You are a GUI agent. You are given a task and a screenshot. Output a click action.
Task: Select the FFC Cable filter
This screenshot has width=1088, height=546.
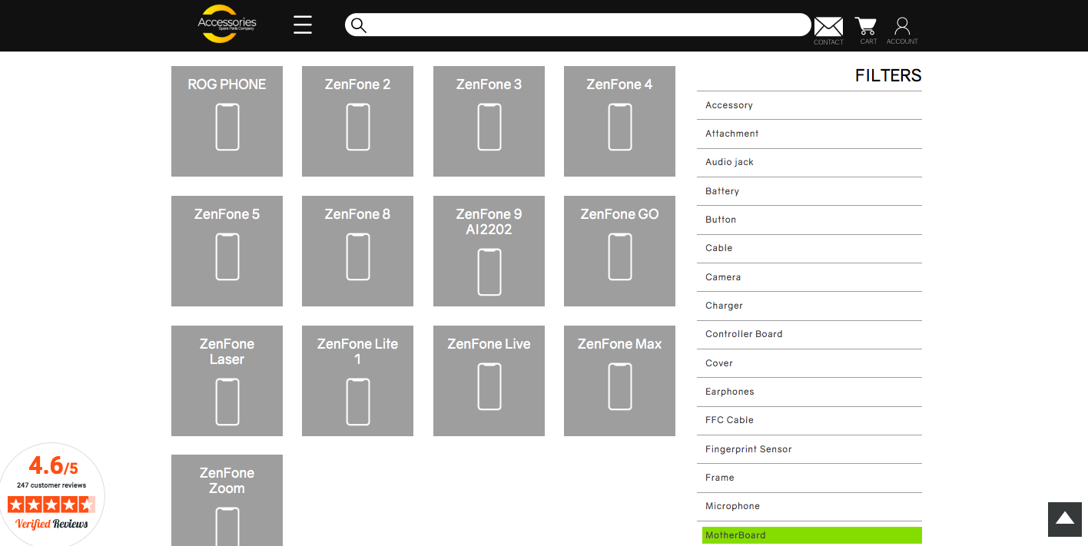[809, 420]
